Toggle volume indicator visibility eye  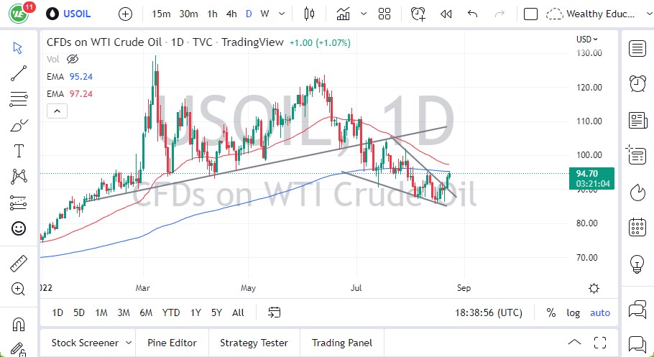72,59
